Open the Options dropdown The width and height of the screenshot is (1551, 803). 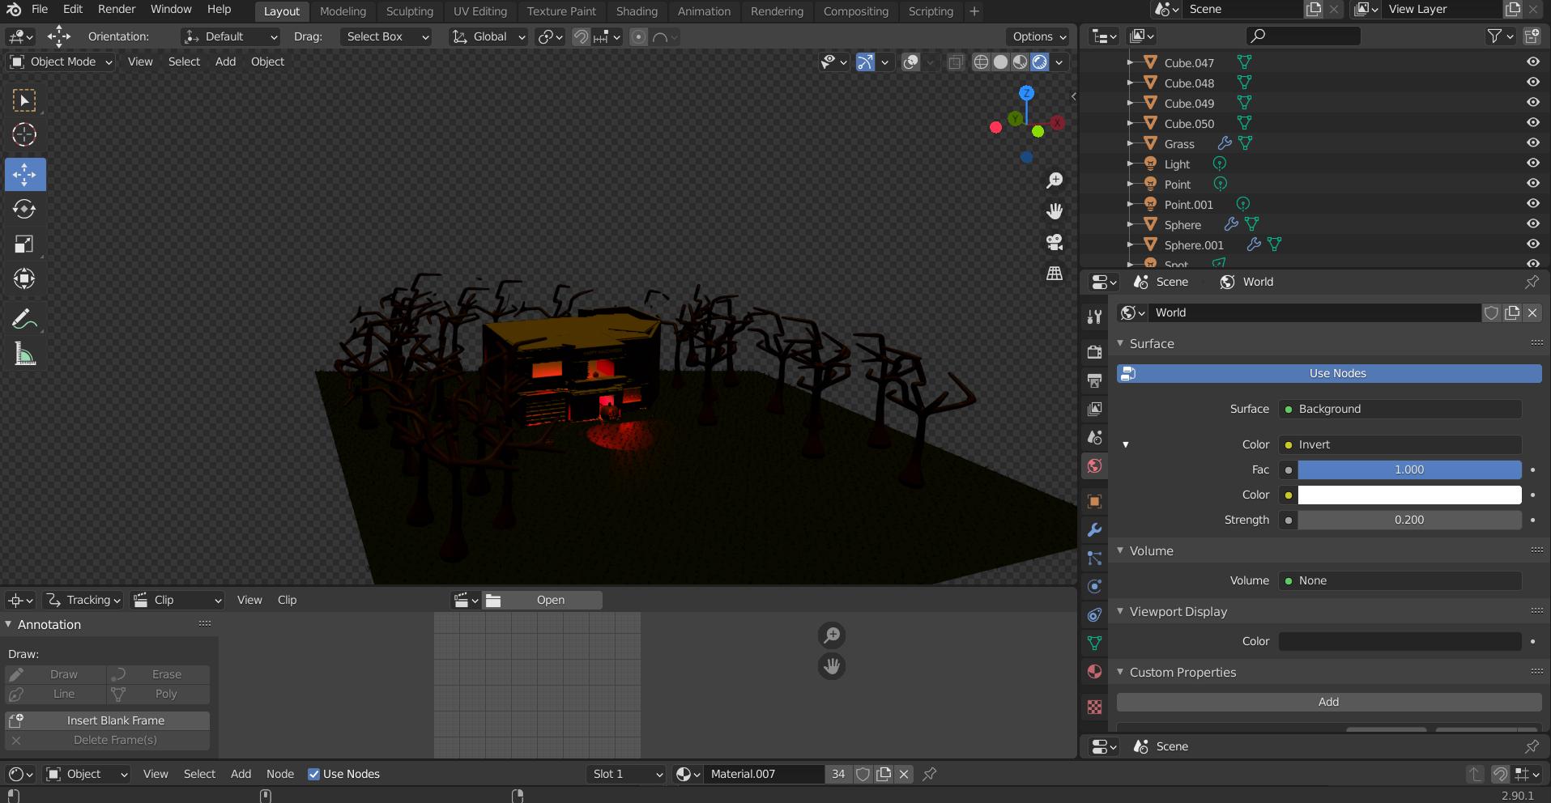coord(1038,36)
